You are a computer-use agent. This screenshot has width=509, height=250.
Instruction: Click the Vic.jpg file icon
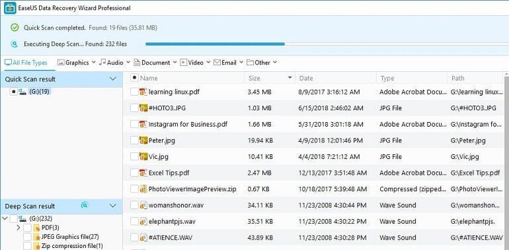tap(143, 157)
